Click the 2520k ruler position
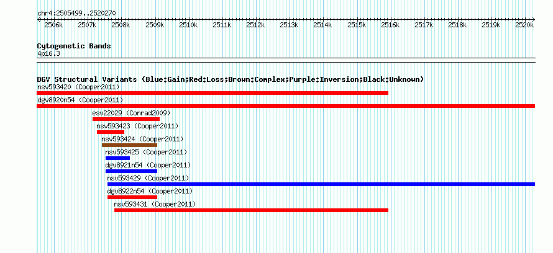The width and height of the screenshot is (553, 253). pyautogui.click(x=525, y=25)
